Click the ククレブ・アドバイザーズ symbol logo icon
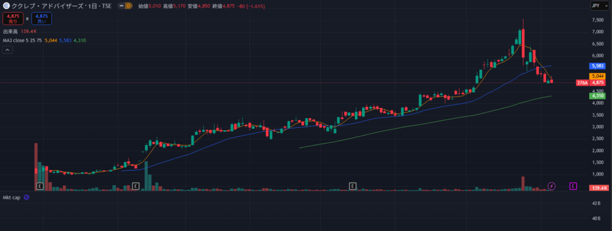612x231 pixels. 6,6
